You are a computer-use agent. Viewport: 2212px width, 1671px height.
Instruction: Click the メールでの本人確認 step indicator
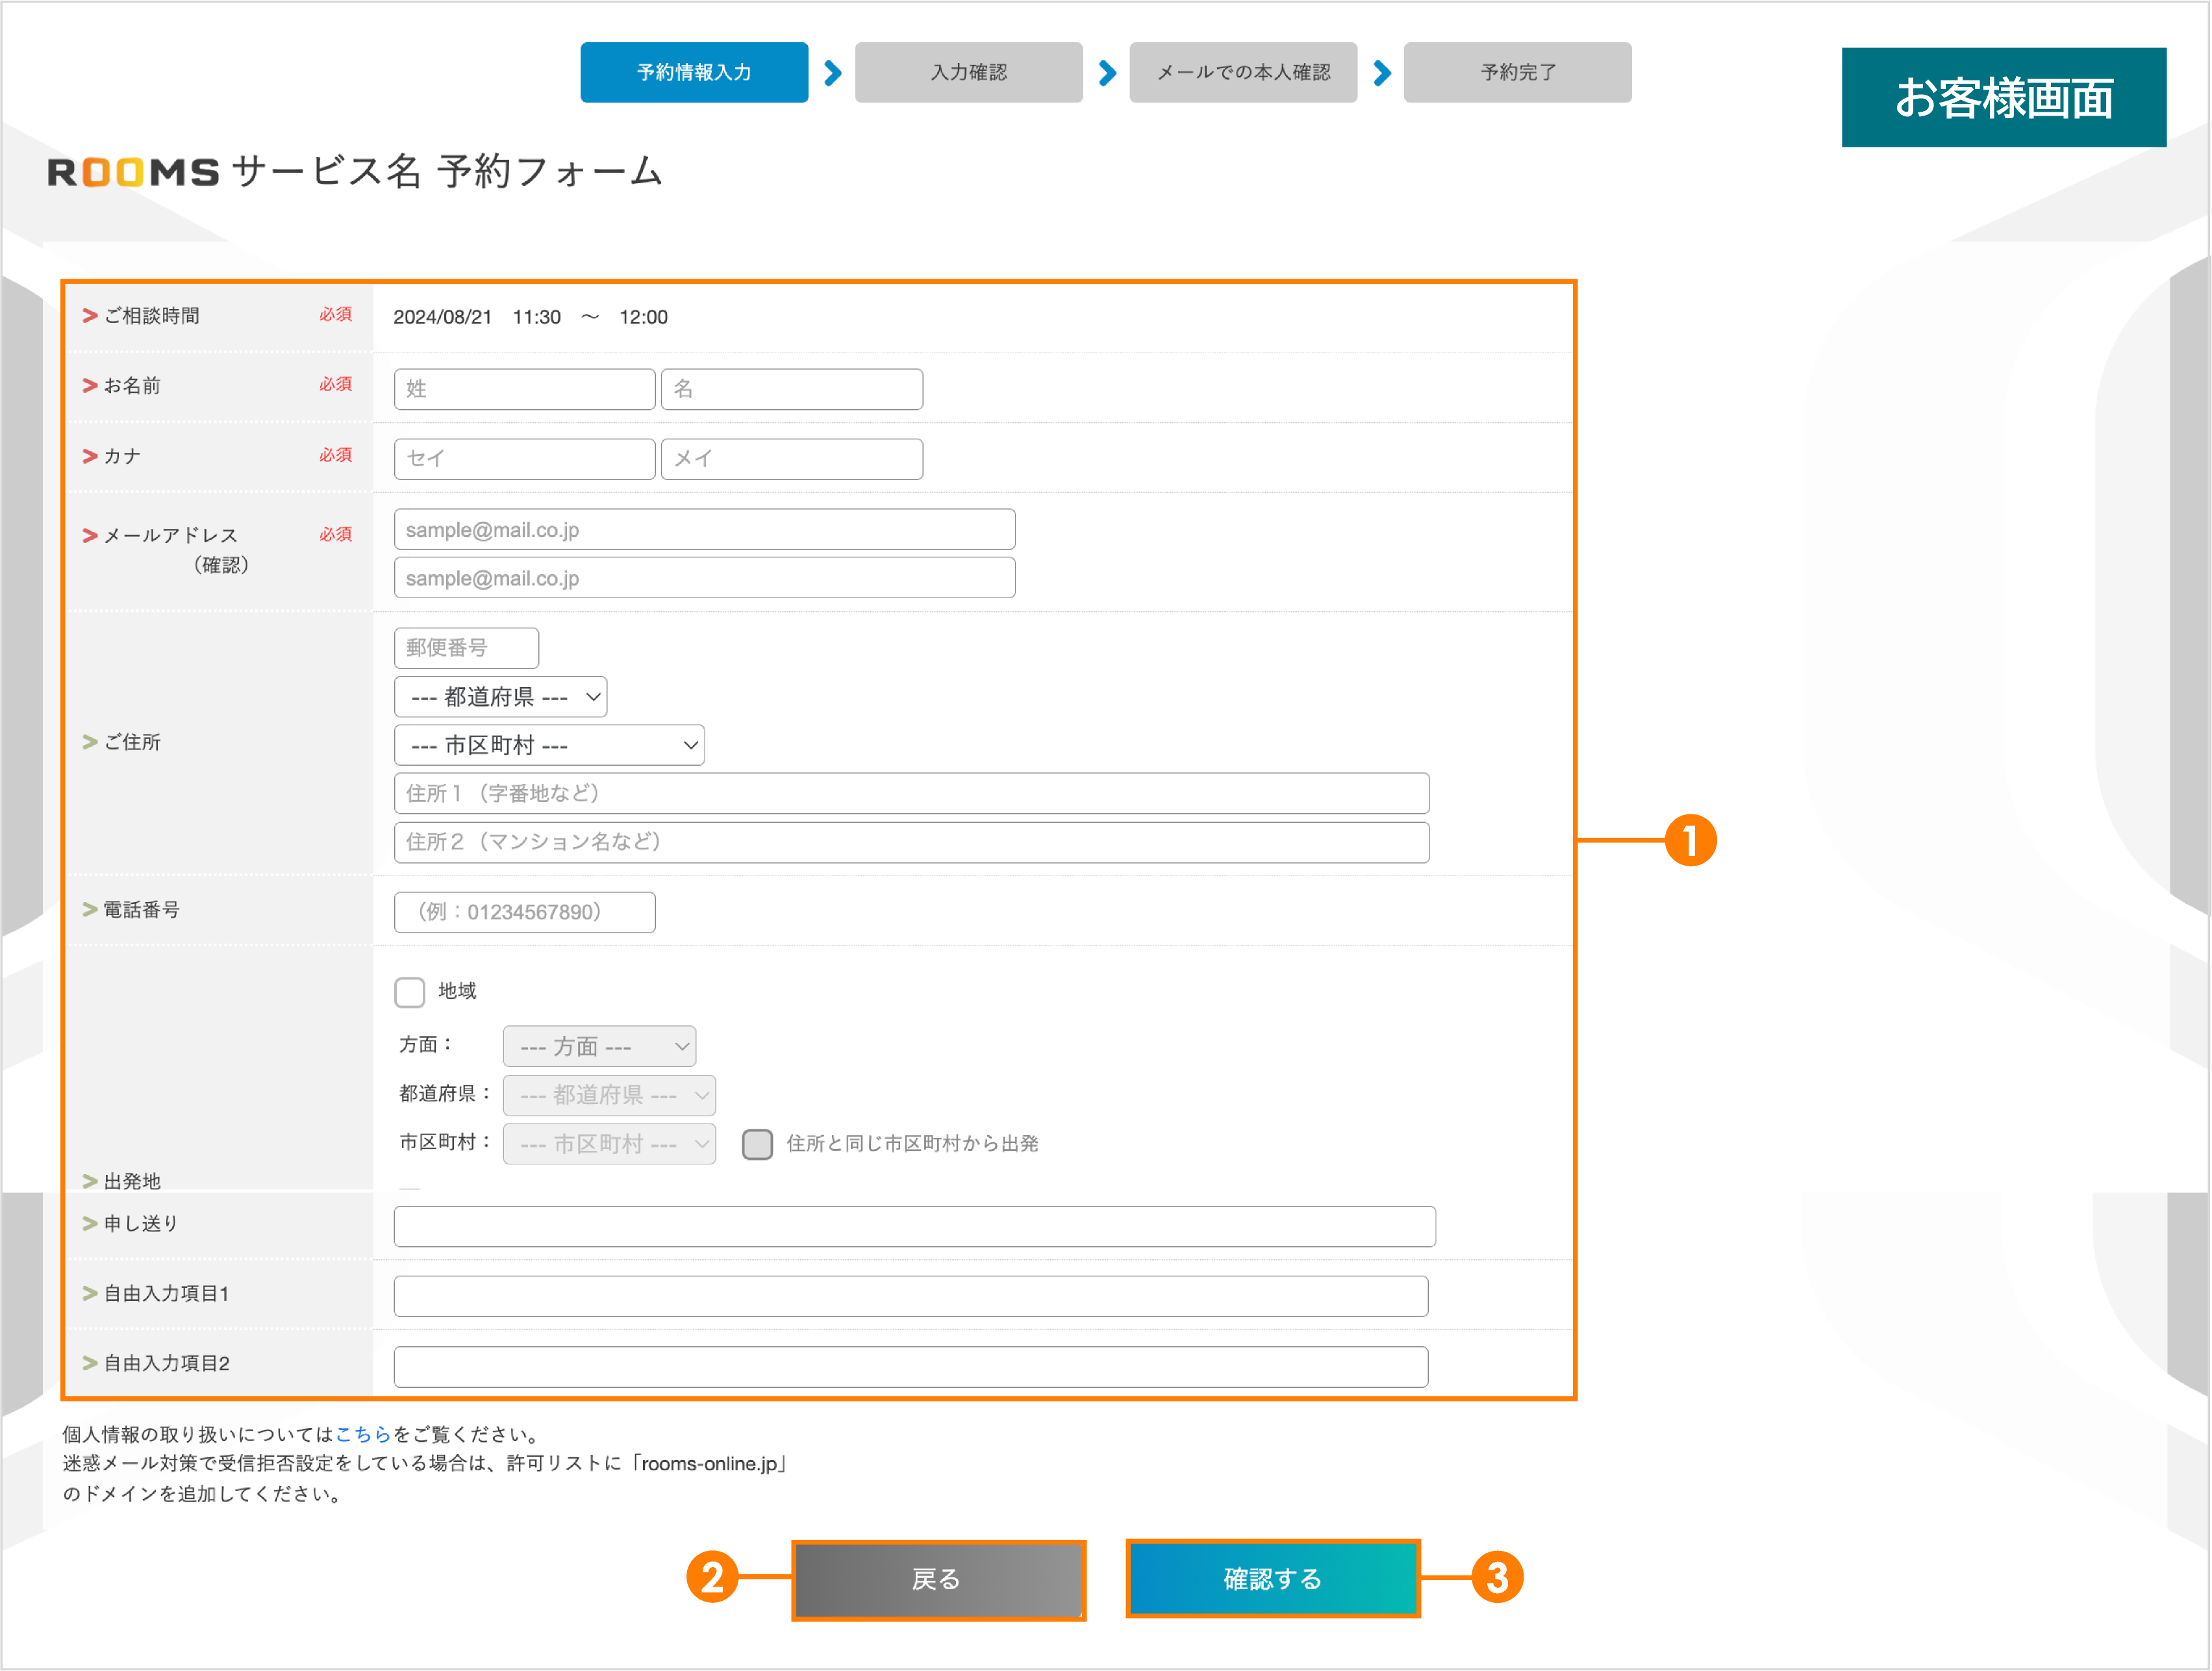point(1242,72)
